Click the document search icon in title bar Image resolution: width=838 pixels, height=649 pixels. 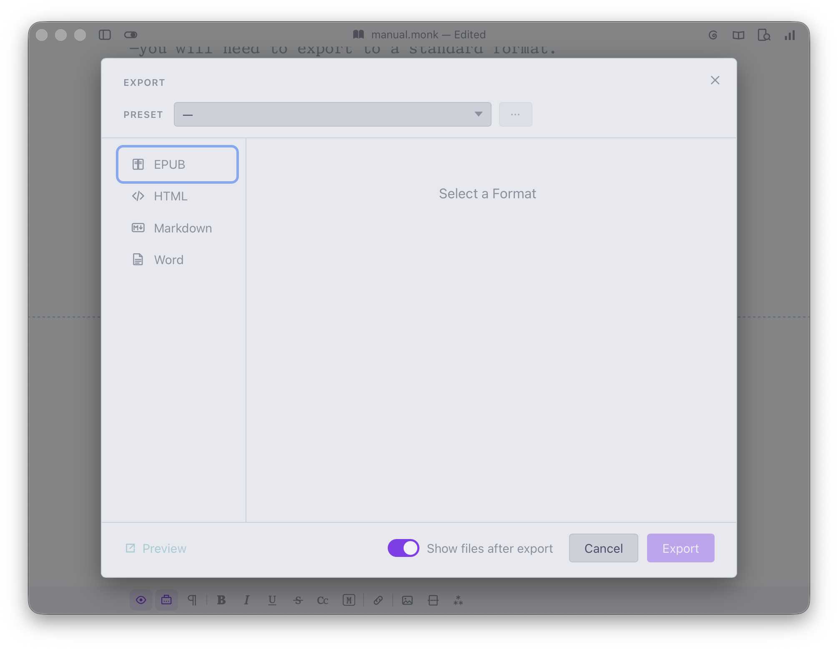click(x=764, y=35)
